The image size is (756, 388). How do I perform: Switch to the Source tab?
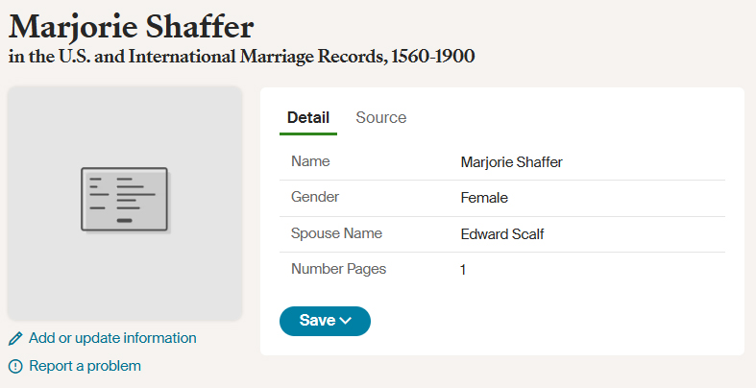pyautogui.click(x=381, y=117)
